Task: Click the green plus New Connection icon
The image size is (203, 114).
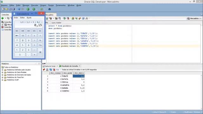Action: pos(3,18)
